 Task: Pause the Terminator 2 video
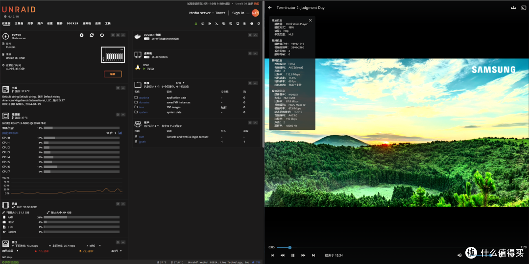tap(293, 255)
